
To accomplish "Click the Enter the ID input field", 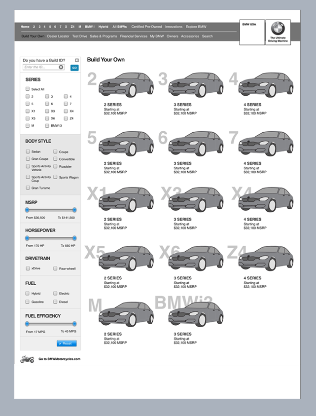I will pos(43,67).
